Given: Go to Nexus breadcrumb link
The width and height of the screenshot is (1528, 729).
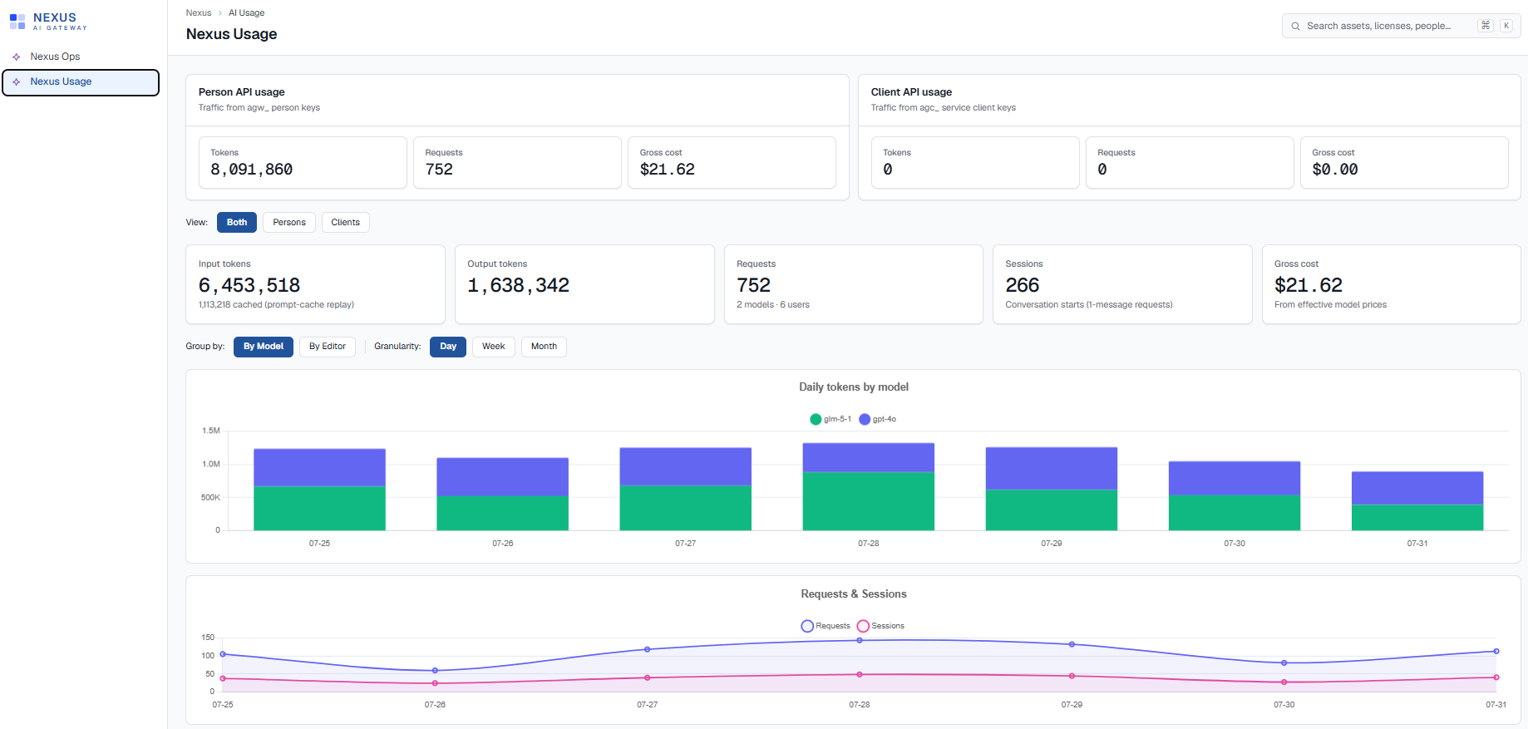Looking at the screenshot, I should (x=199, y=12).
